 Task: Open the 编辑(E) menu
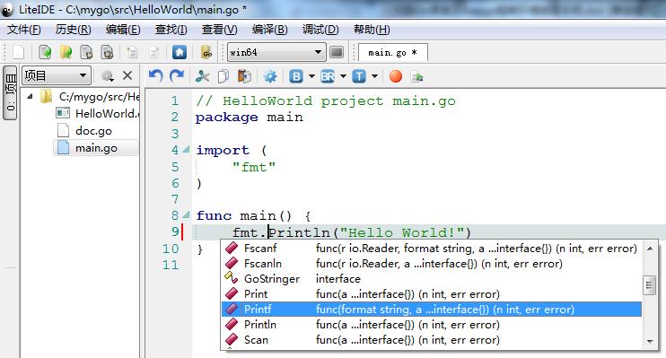tap(123, 30)
